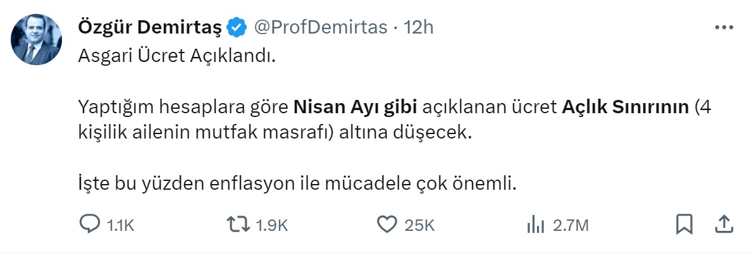Click the 12h timestamp
The width and height of the screenshot is (754, 253).
point(419,27)
